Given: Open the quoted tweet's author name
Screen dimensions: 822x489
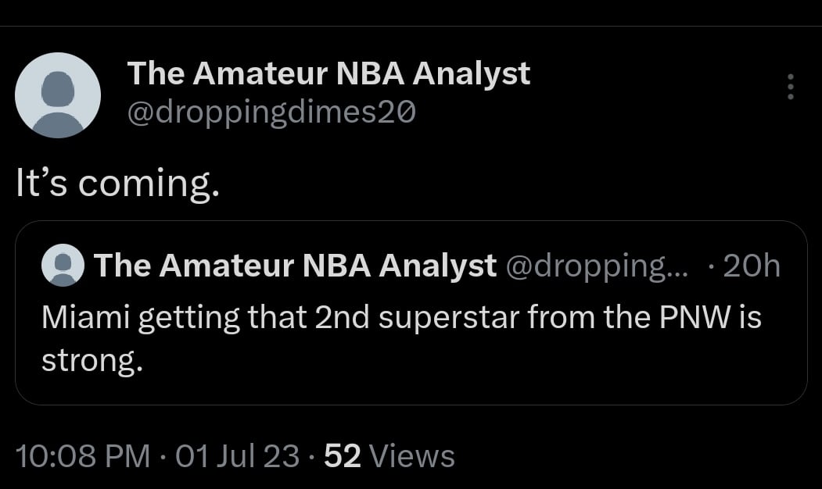Looking at the screenshot, I should pyautogui.click(x=295, y=266).
